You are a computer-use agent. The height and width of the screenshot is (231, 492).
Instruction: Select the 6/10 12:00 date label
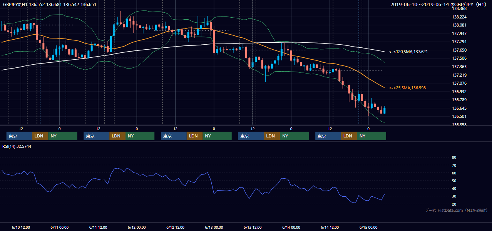21,228
